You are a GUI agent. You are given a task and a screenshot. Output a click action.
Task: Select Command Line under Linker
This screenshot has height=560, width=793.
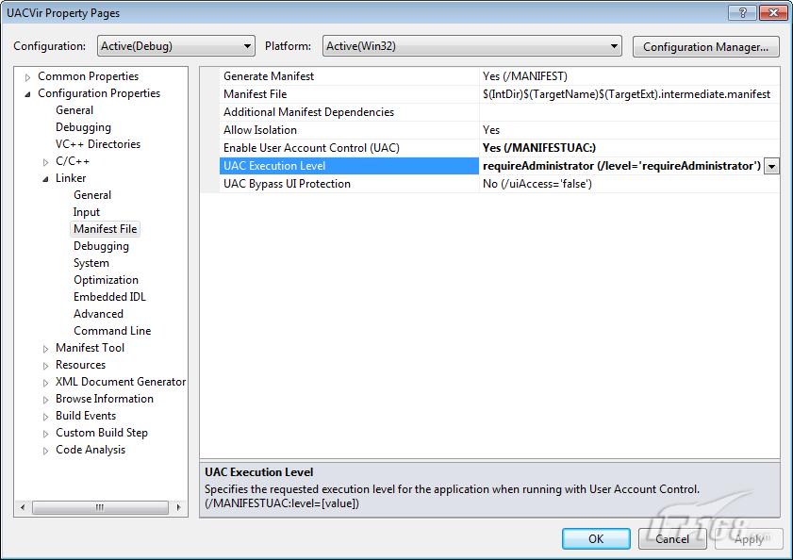tap(112, 330)
